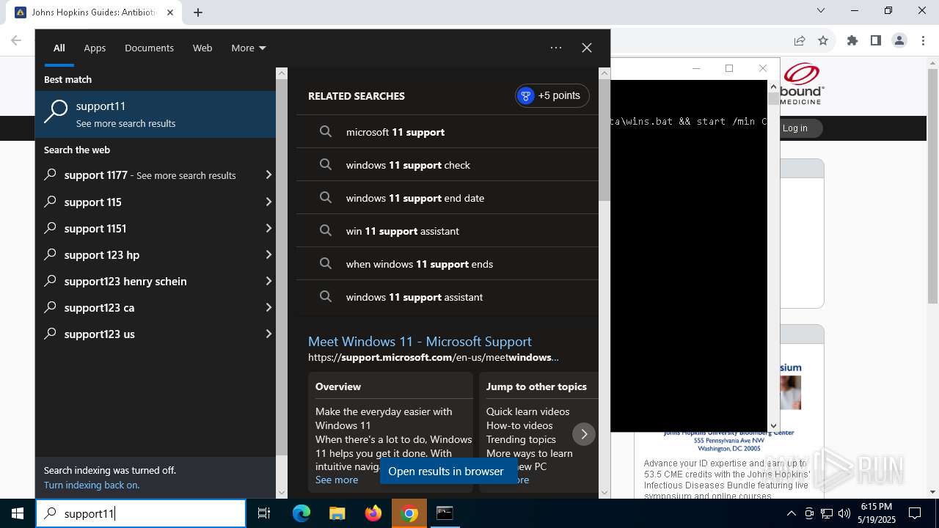
Task: Open the support11 best match result
Action: (156, 114)
